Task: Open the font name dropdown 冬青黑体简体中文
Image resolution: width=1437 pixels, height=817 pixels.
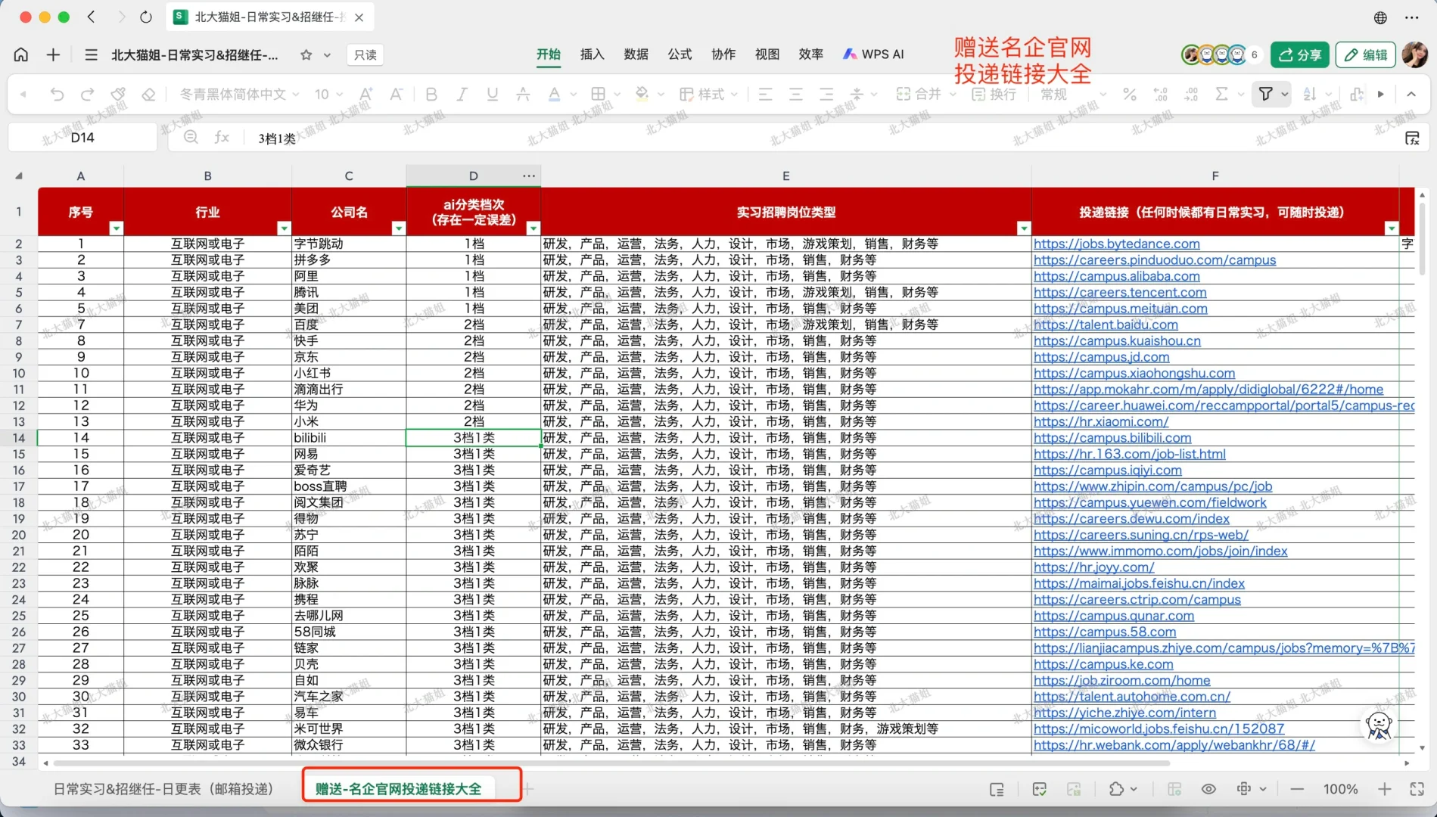Action: 239,94
